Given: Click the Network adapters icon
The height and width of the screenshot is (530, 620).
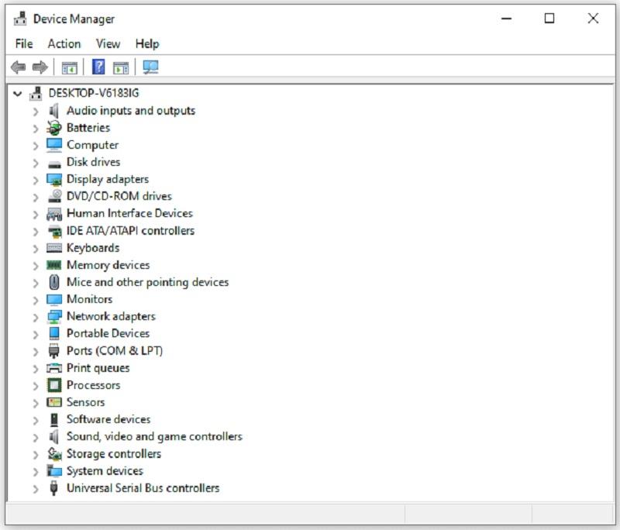Looking at the screenshot, I should (53, 316).
